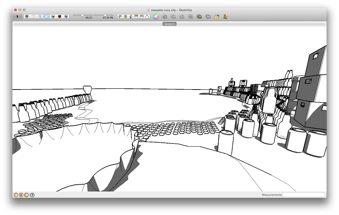339x215 pixels.
Task: Click the Get Models download icon
Action: point(216,17)
